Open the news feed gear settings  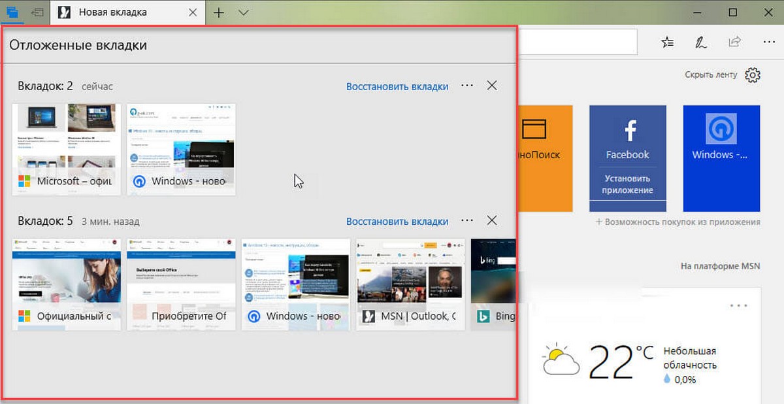(753, 75)
